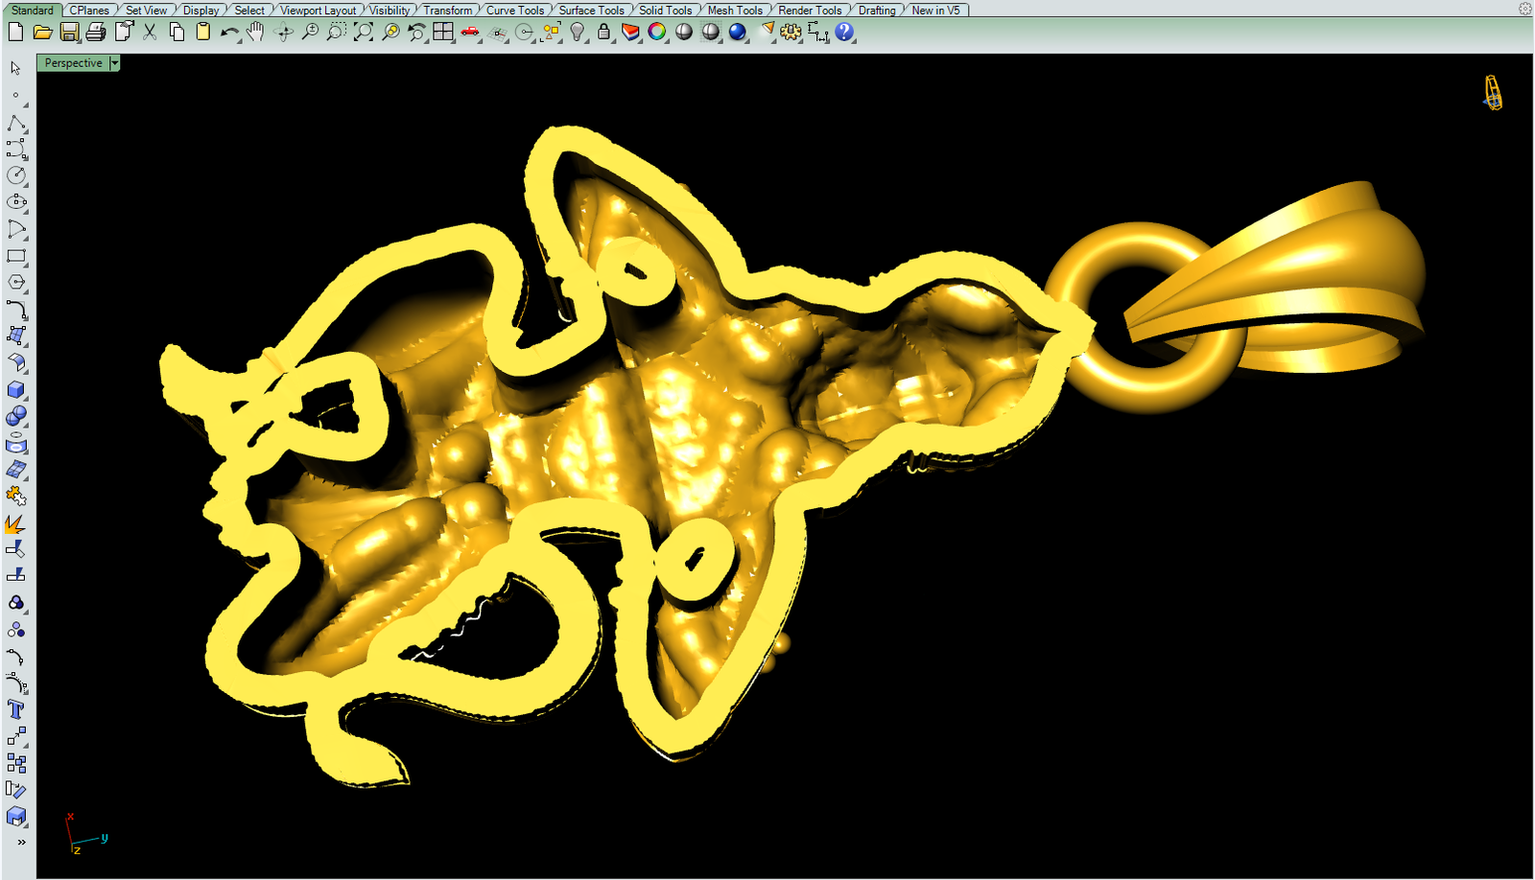
Task: Click the Polyline tool in sidebar
Action: [16, 124]
